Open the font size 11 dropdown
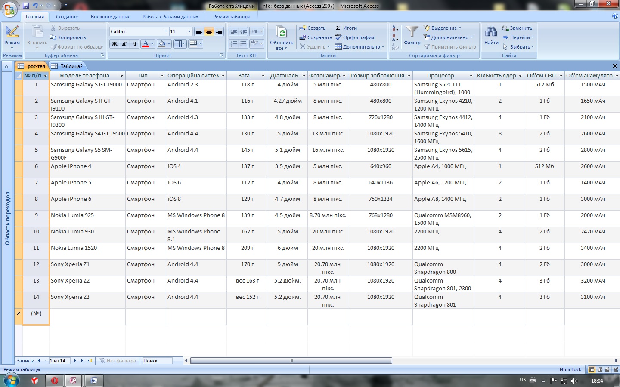This screenshot has height=387, width=620. (189, 31)
